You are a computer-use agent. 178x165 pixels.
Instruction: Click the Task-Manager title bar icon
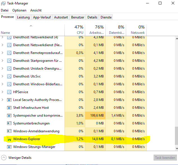[3, 3]
